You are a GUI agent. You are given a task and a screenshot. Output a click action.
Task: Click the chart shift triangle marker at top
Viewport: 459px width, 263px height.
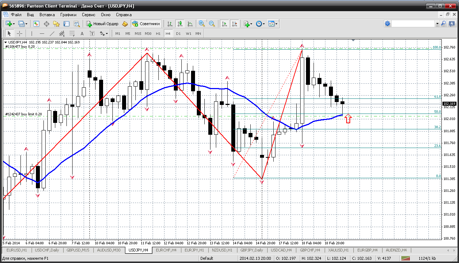(x=353, y=40)
